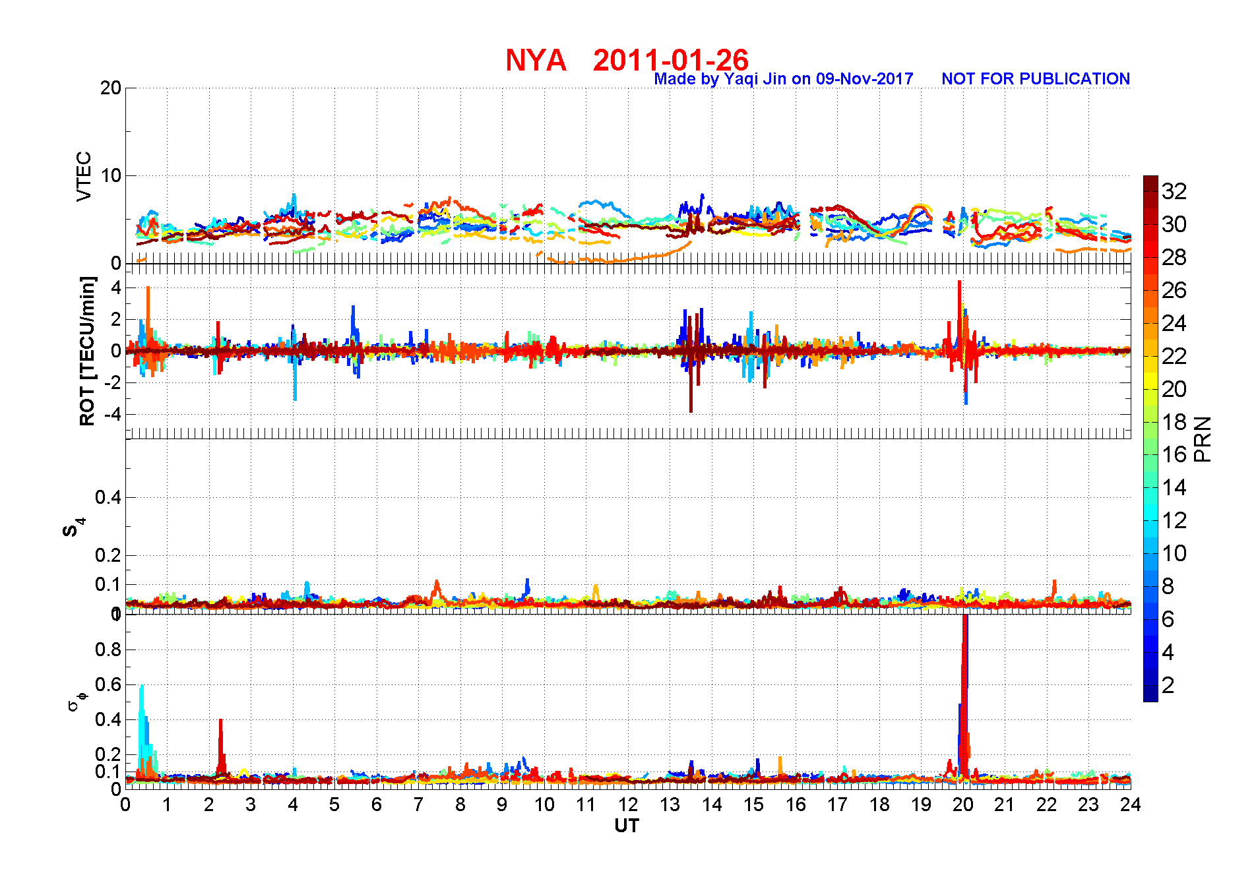Click the "PRN" colorbar label
Image resolution: width=1256 pixels, height=877 pixels.
pos(1203,439)
